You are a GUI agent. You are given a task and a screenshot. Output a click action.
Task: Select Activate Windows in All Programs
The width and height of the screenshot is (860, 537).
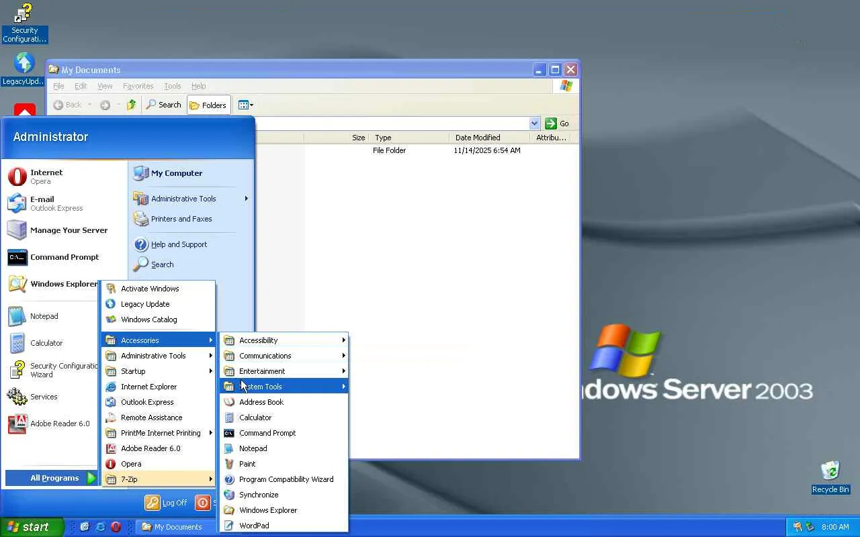(159, 289)
